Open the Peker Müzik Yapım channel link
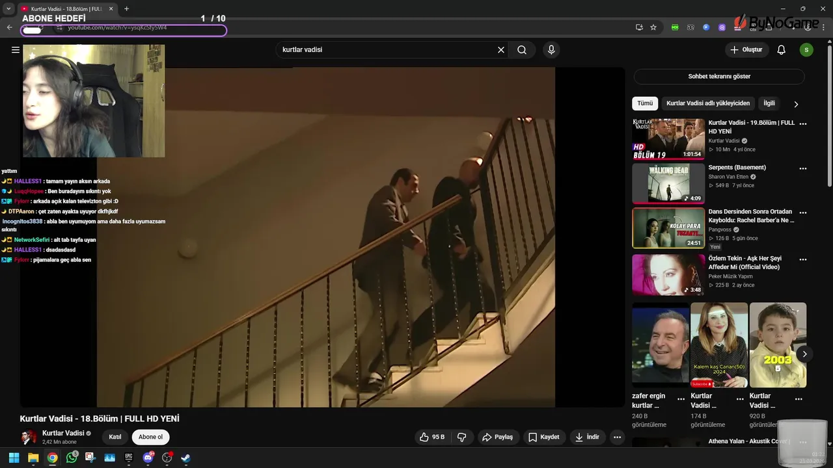This screenshot has height=468, width=833. [x=730, y=276]
